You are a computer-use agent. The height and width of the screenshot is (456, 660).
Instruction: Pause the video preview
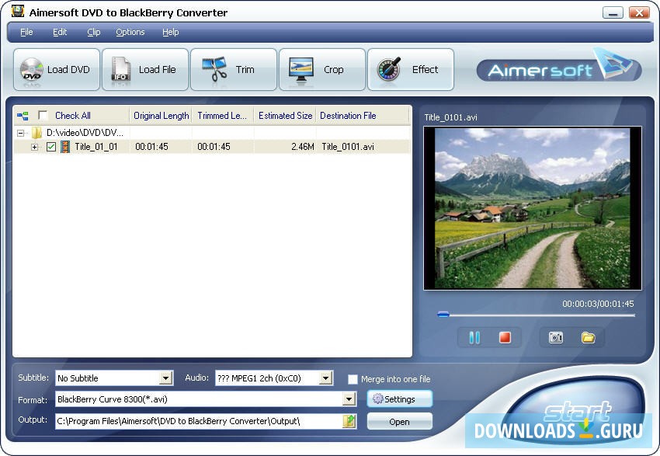pos(474,338)
